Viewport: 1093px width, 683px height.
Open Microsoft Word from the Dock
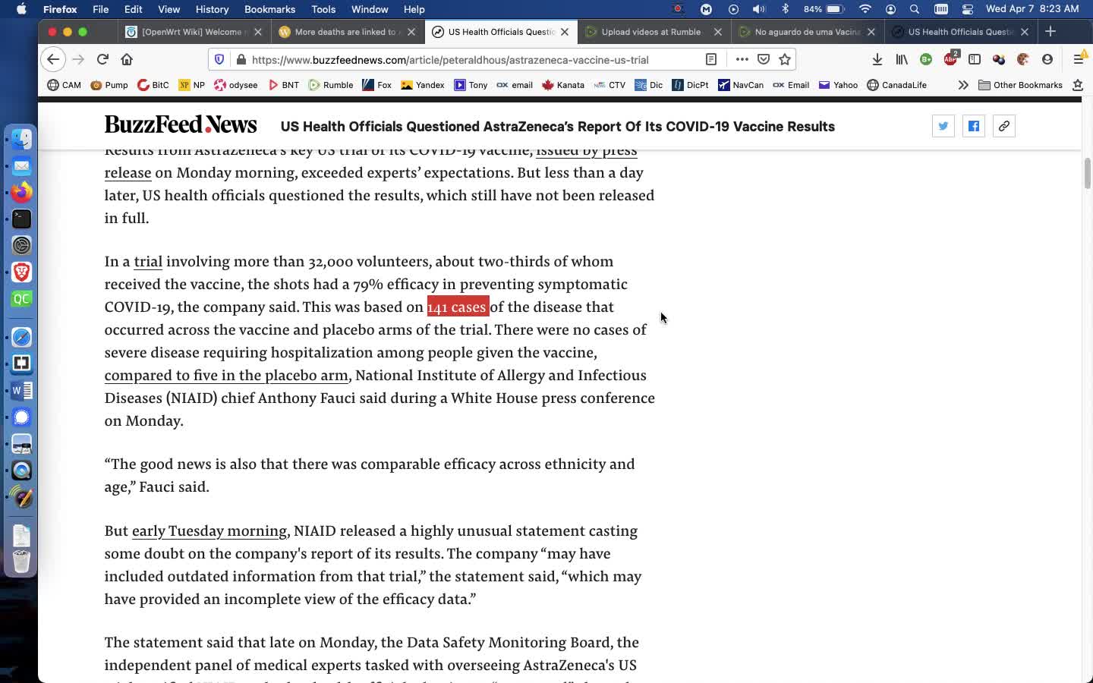(21, 390)
